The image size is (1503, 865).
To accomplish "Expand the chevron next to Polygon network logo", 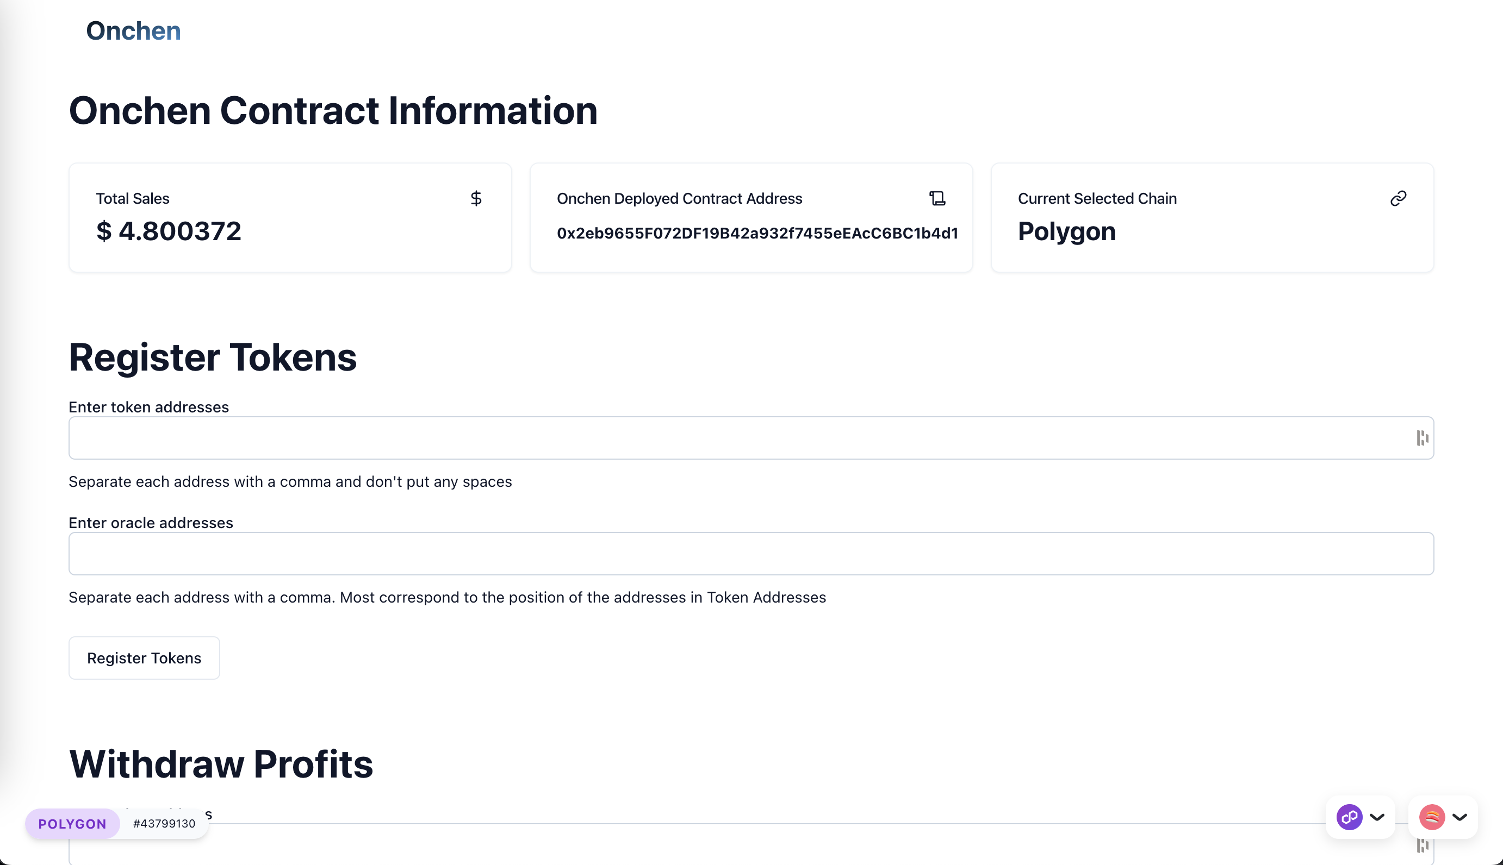I will (1377, 817).
